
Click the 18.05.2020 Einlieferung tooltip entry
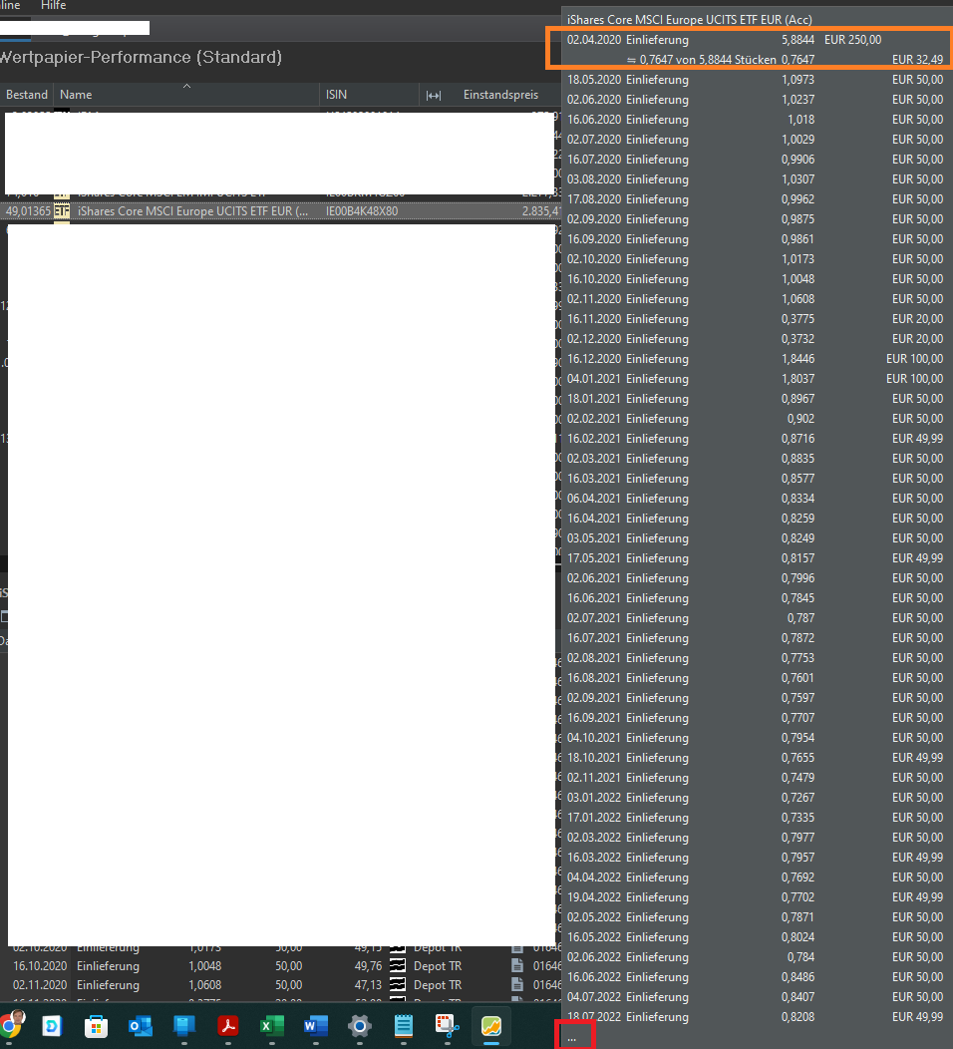[x=755, y=80]
